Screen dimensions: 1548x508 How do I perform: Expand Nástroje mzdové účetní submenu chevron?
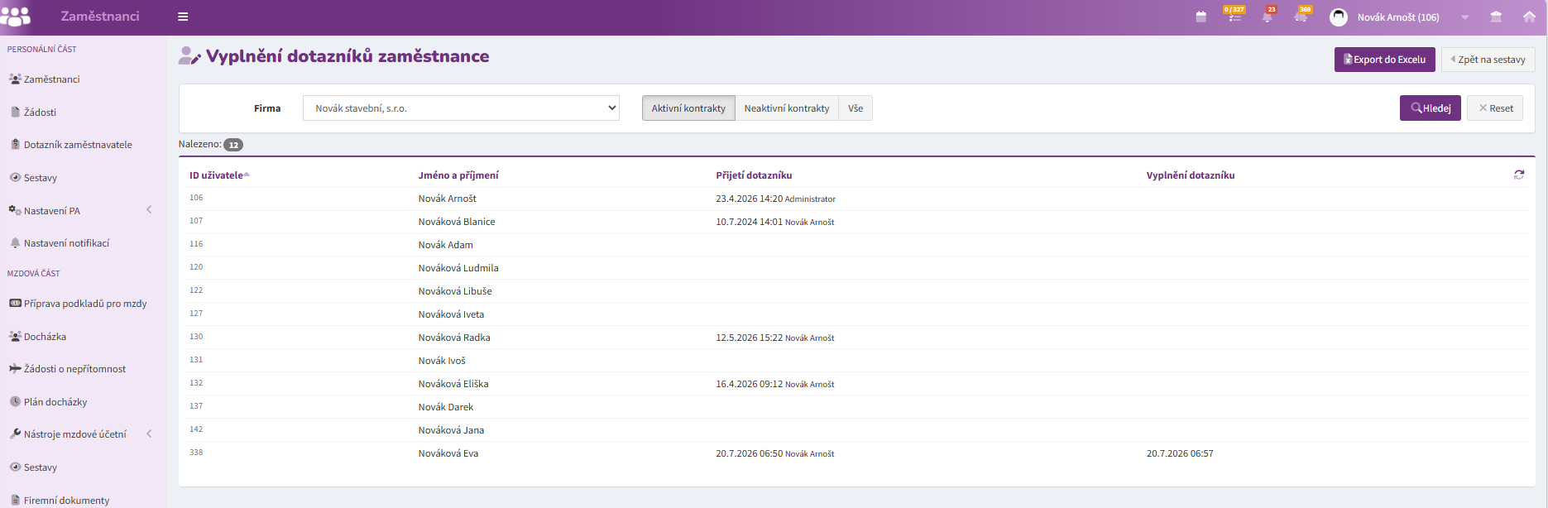point(149,434)
